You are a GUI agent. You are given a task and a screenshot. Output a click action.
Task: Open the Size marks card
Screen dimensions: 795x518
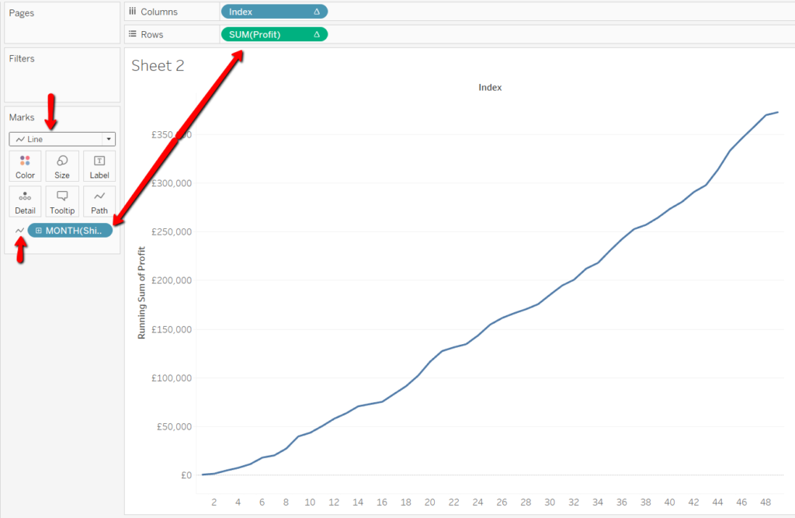coord(62,166)
